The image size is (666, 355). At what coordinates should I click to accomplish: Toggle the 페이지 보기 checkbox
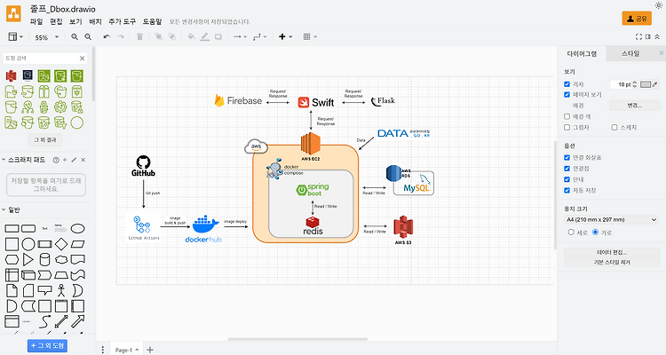pos(567,95)
